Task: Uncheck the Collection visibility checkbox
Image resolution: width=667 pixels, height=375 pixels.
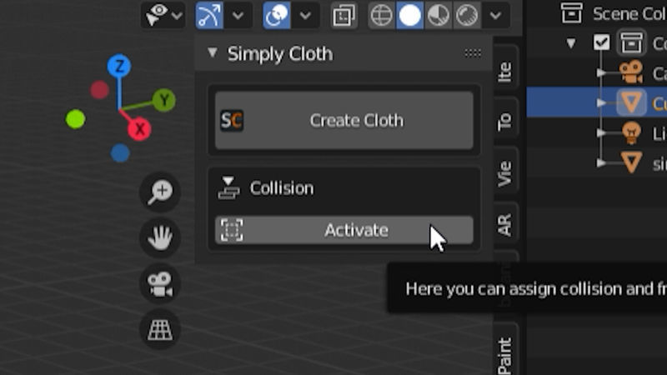Action: pos(601,42)
